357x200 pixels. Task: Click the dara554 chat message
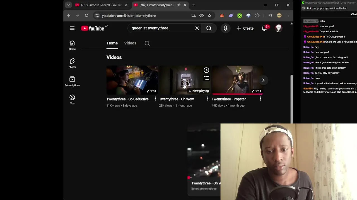click(330, 90)
